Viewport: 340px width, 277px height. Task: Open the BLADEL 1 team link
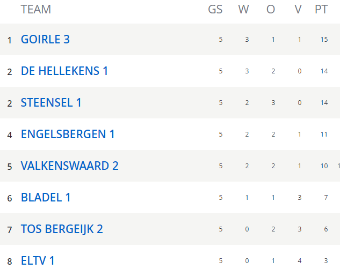46,197
